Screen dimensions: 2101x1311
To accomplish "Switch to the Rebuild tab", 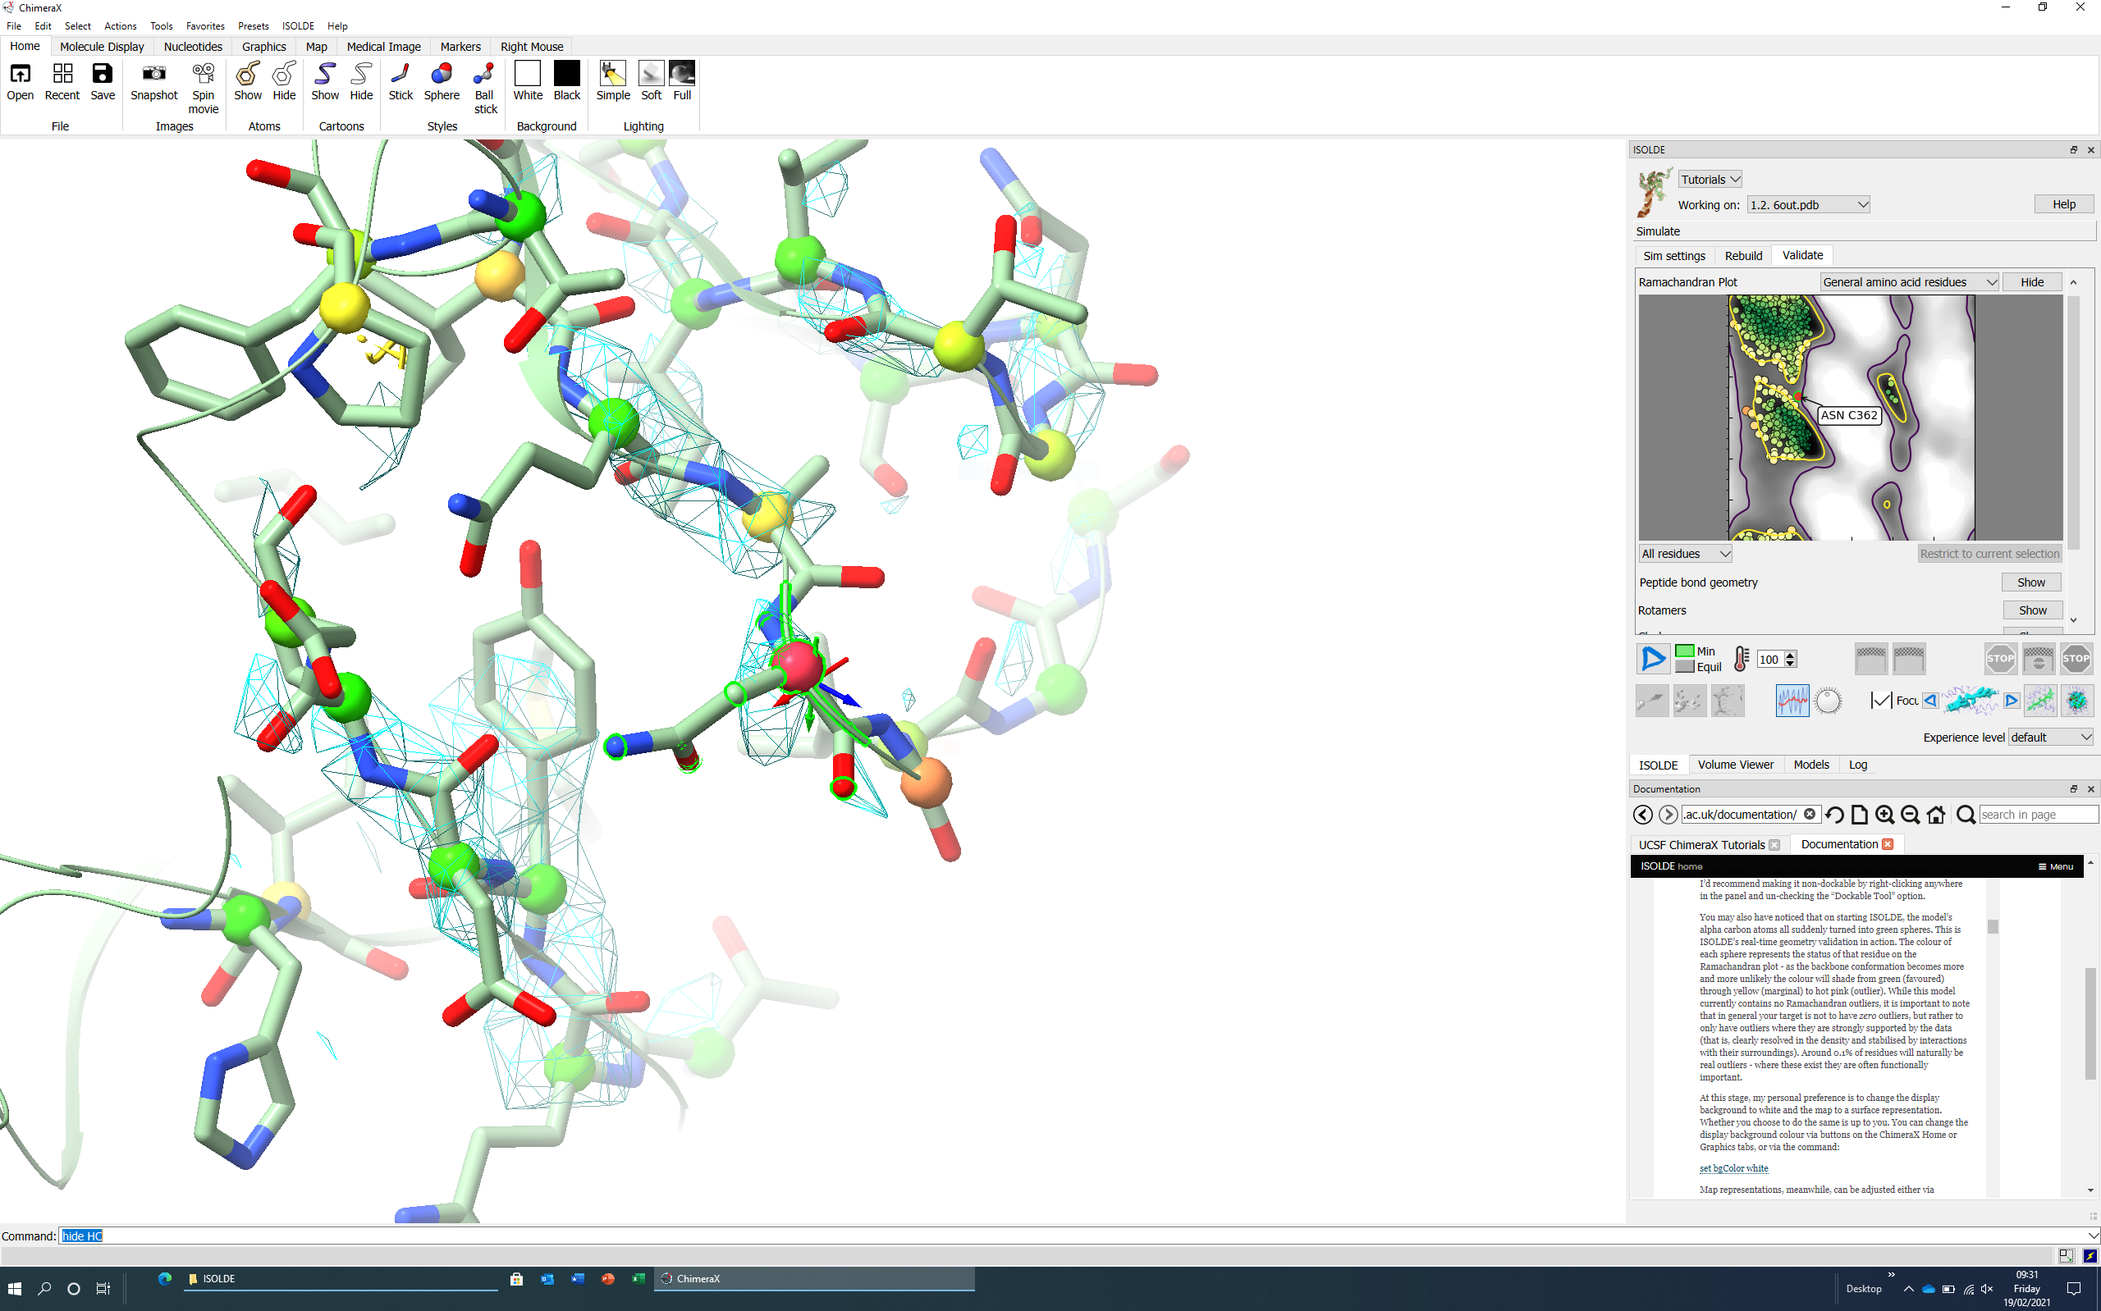I will (1742, 255).
